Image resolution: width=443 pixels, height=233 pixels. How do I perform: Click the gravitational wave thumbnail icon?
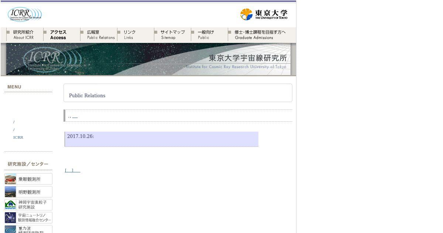[x=10, y=229]
